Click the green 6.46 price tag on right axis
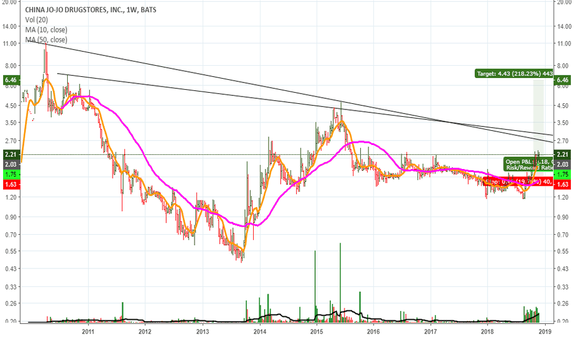Viewport: 574px width, 338px height. (x=563, y=80)
